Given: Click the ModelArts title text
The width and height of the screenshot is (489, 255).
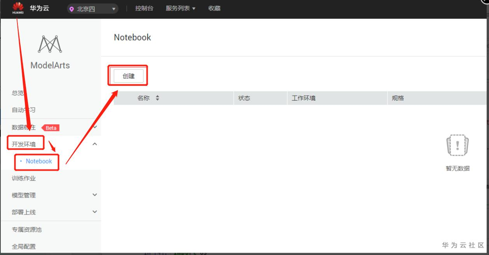Looking at the screenshot, I should coord(50,65).
